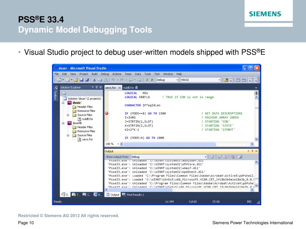
Task: Open the Win32 platform dropdown
Action: 219,80
